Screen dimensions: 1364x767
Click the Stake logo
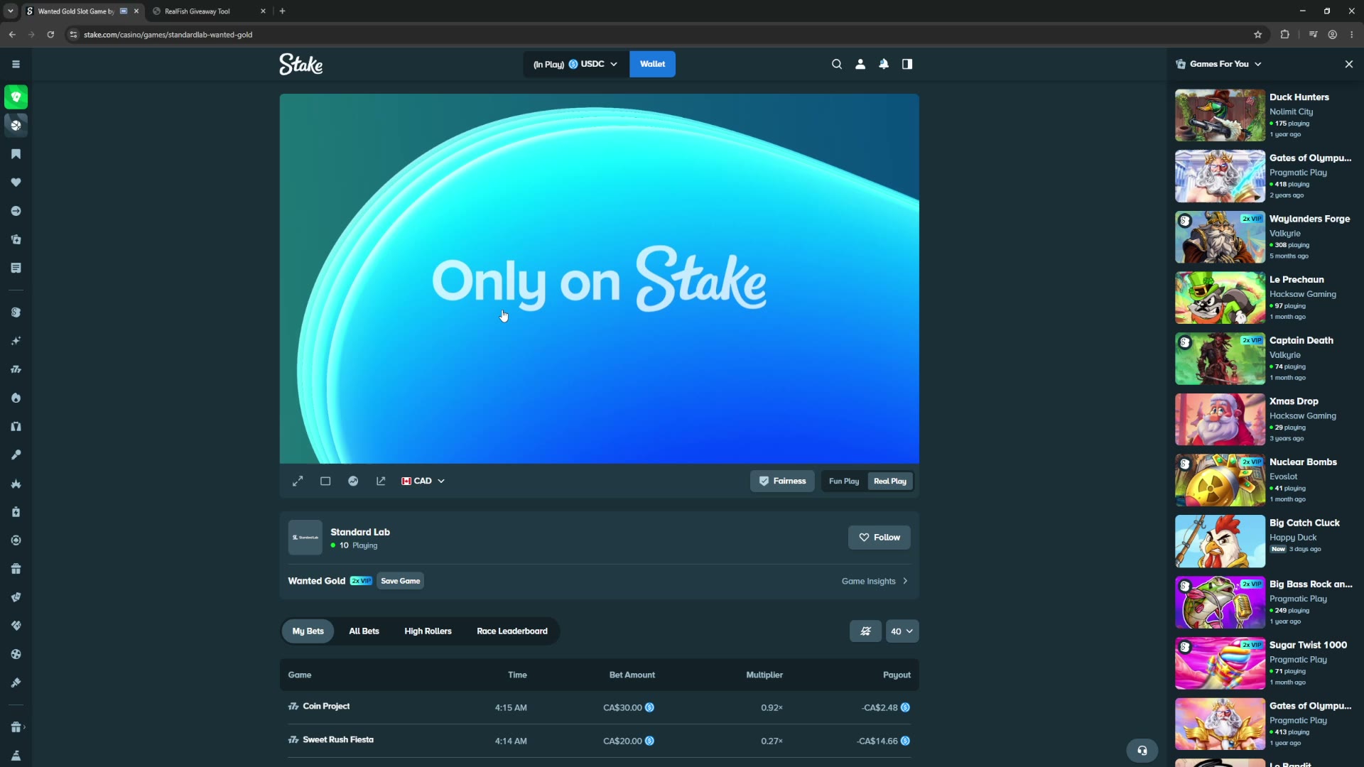tap(301, 64)
